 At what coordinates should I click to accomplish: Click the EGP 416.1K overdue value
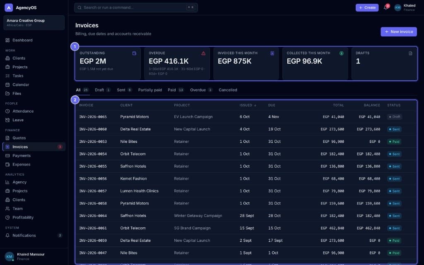click(169, 61)
